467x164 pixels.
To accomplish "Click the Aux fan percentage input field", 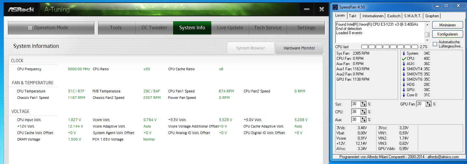I will [356, 120].
